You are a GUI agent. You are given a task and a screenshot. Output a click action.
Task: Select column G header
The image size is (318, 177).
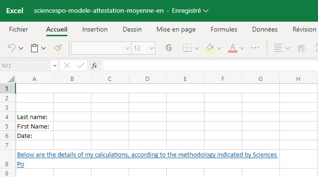[261, 79]
